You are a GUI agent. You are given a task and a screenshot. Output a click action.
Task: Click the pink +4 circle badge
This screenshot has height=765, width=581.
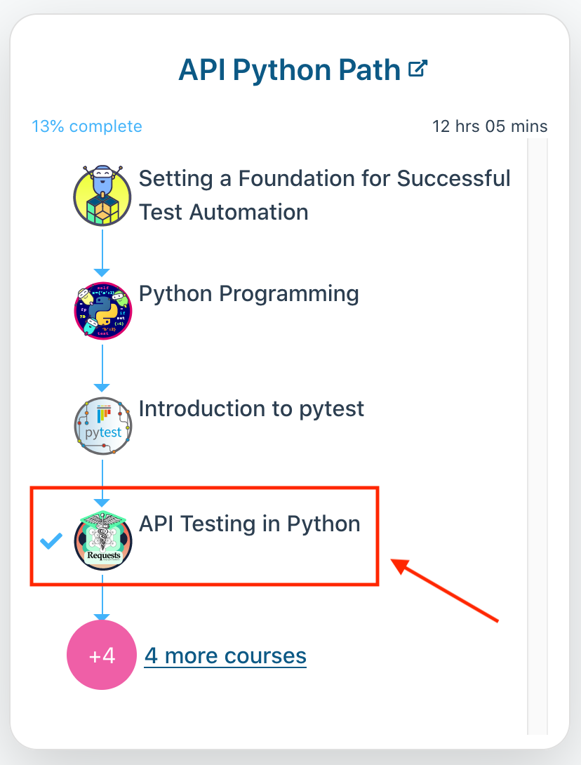(102, 655)
